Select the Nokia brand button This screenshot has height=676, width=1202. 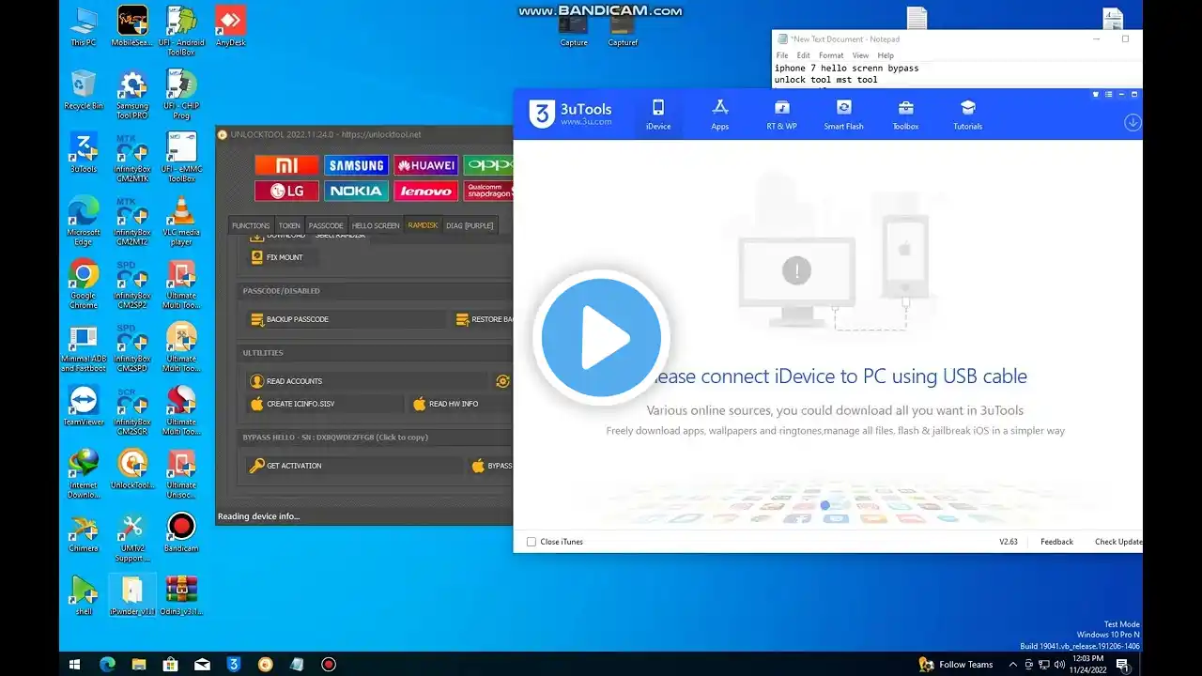pos(356,191)
